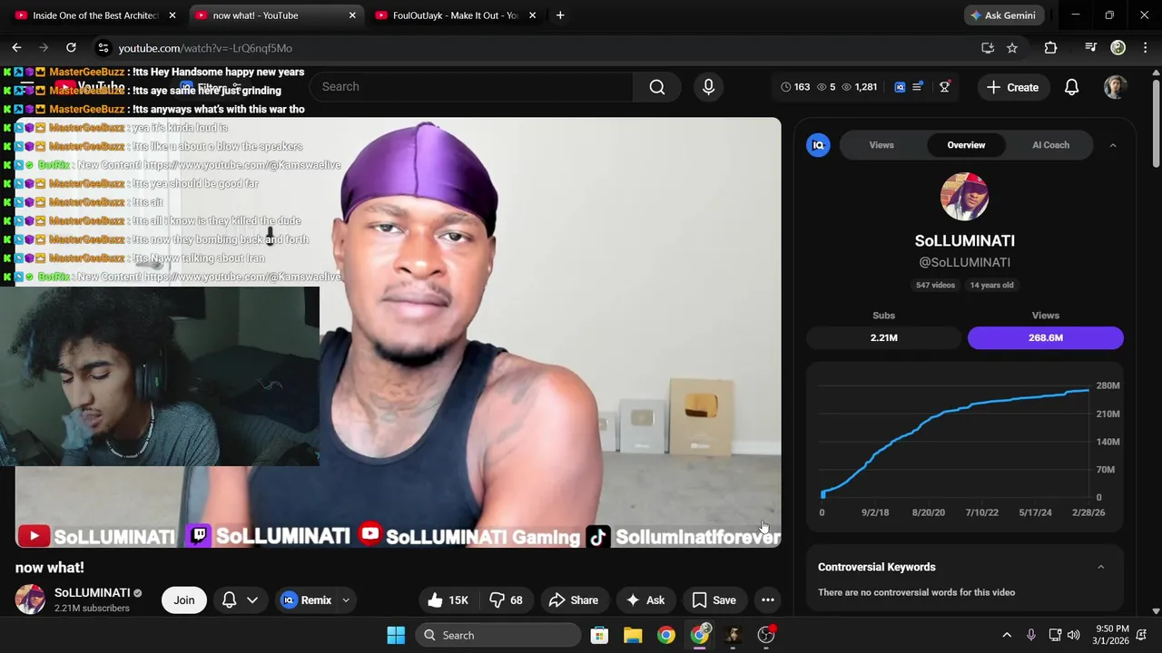This screenshot has width=1162, height=653.
Task: Open YouTube notifications bell in header
Action: (1071, 87)
